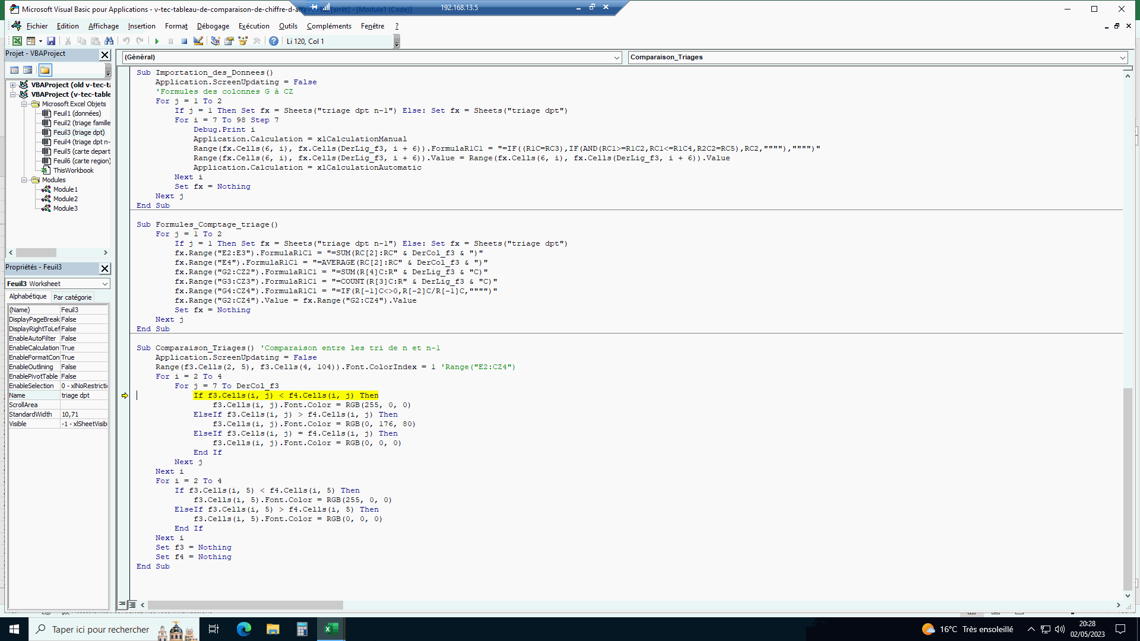Select Module2 in the project tree
Screen dimensions: 1140x641
tap(65, 199)
